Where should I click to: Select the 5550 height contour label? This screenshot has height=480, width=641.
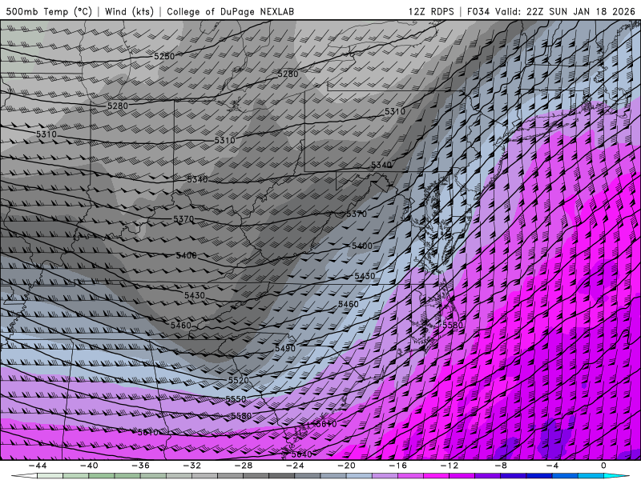[236, 398]
